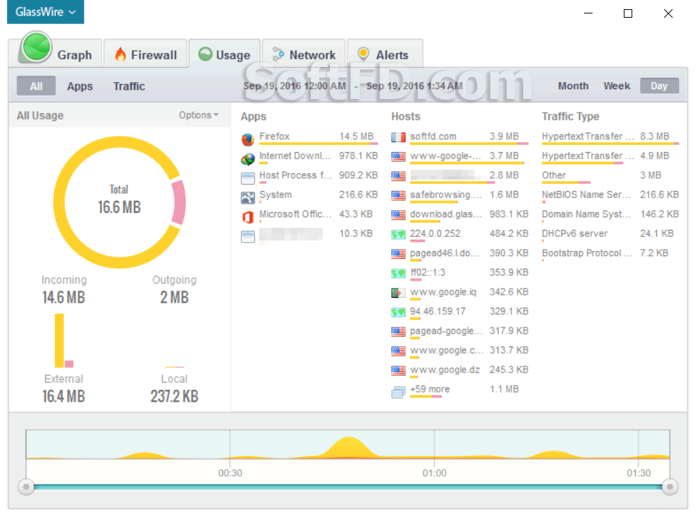Click the stacked windows icon beside +59 more
The height and width of the screenshot is (517, 696).
[398, 392]
